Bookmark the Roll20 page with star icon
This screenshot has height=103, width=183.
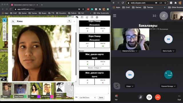pos(83,9)
